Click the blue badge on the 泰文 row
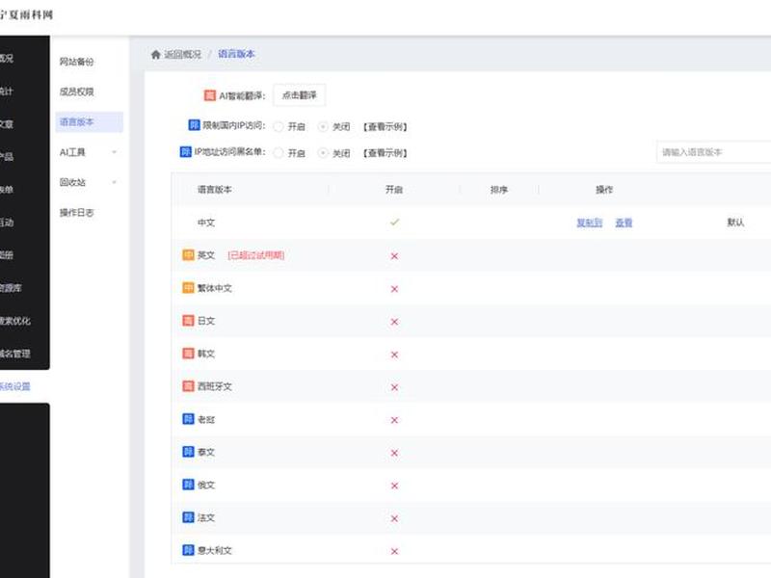The width and height of the screenshot is (771, 578). pyautogui.click(x=188, y=451)
